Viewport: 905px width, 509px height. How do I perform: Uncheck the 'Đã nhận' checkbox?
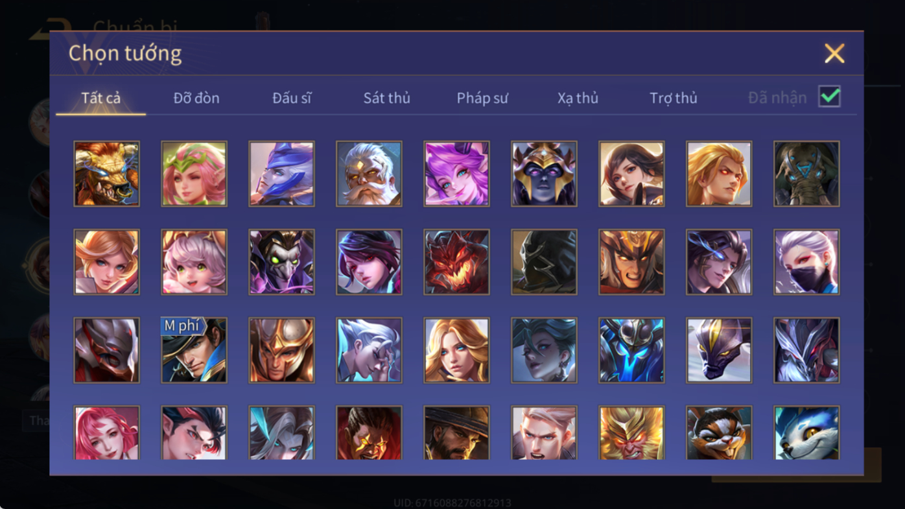pos(829,97)
